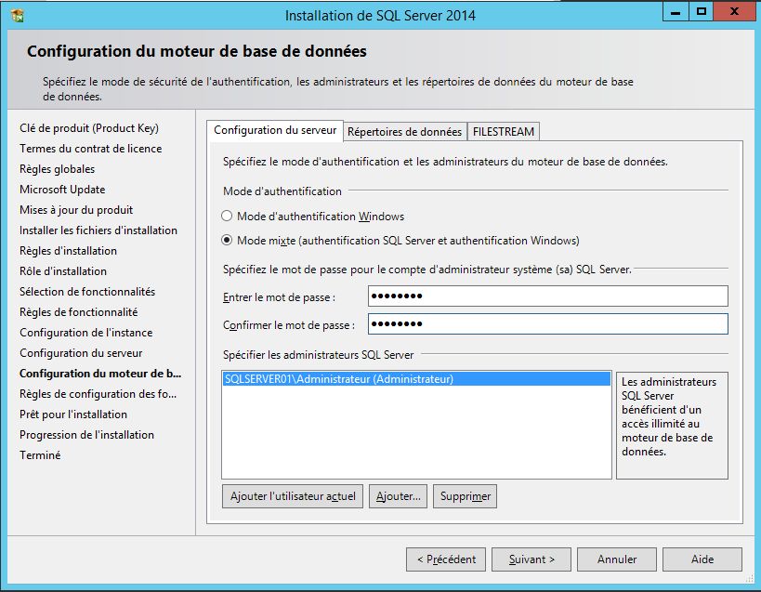Click the administrators info text box
This screenshot has height=592, width=761.
tap(672, 426)
